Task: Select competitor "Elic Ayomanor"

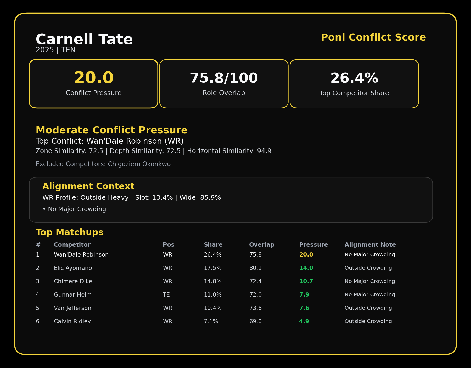Action: (74, 268)
